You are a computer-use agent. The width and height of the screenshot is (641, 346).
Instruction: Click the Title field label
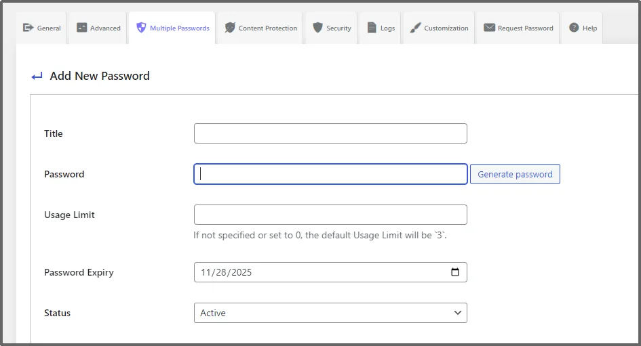[53, 133]
